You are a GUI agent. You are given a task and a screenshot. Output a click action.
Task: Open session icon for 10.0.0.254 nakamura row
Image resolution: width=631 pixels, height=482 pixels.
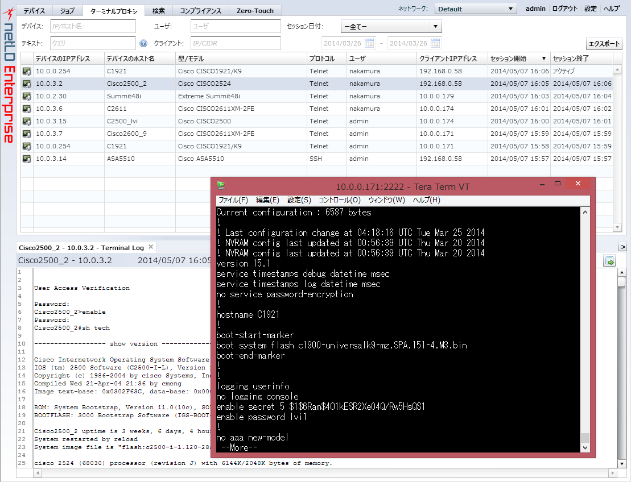pos(27,71)
